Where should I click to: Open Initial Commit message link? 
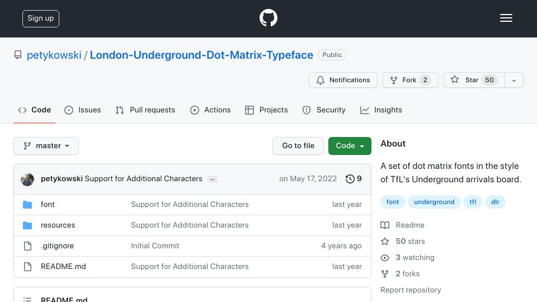tap(155, 246)
